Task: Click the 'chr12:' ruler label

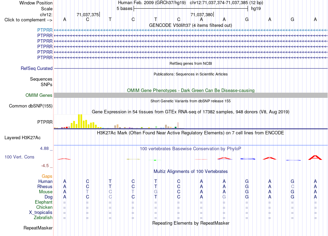Action: tap(46, 14)
